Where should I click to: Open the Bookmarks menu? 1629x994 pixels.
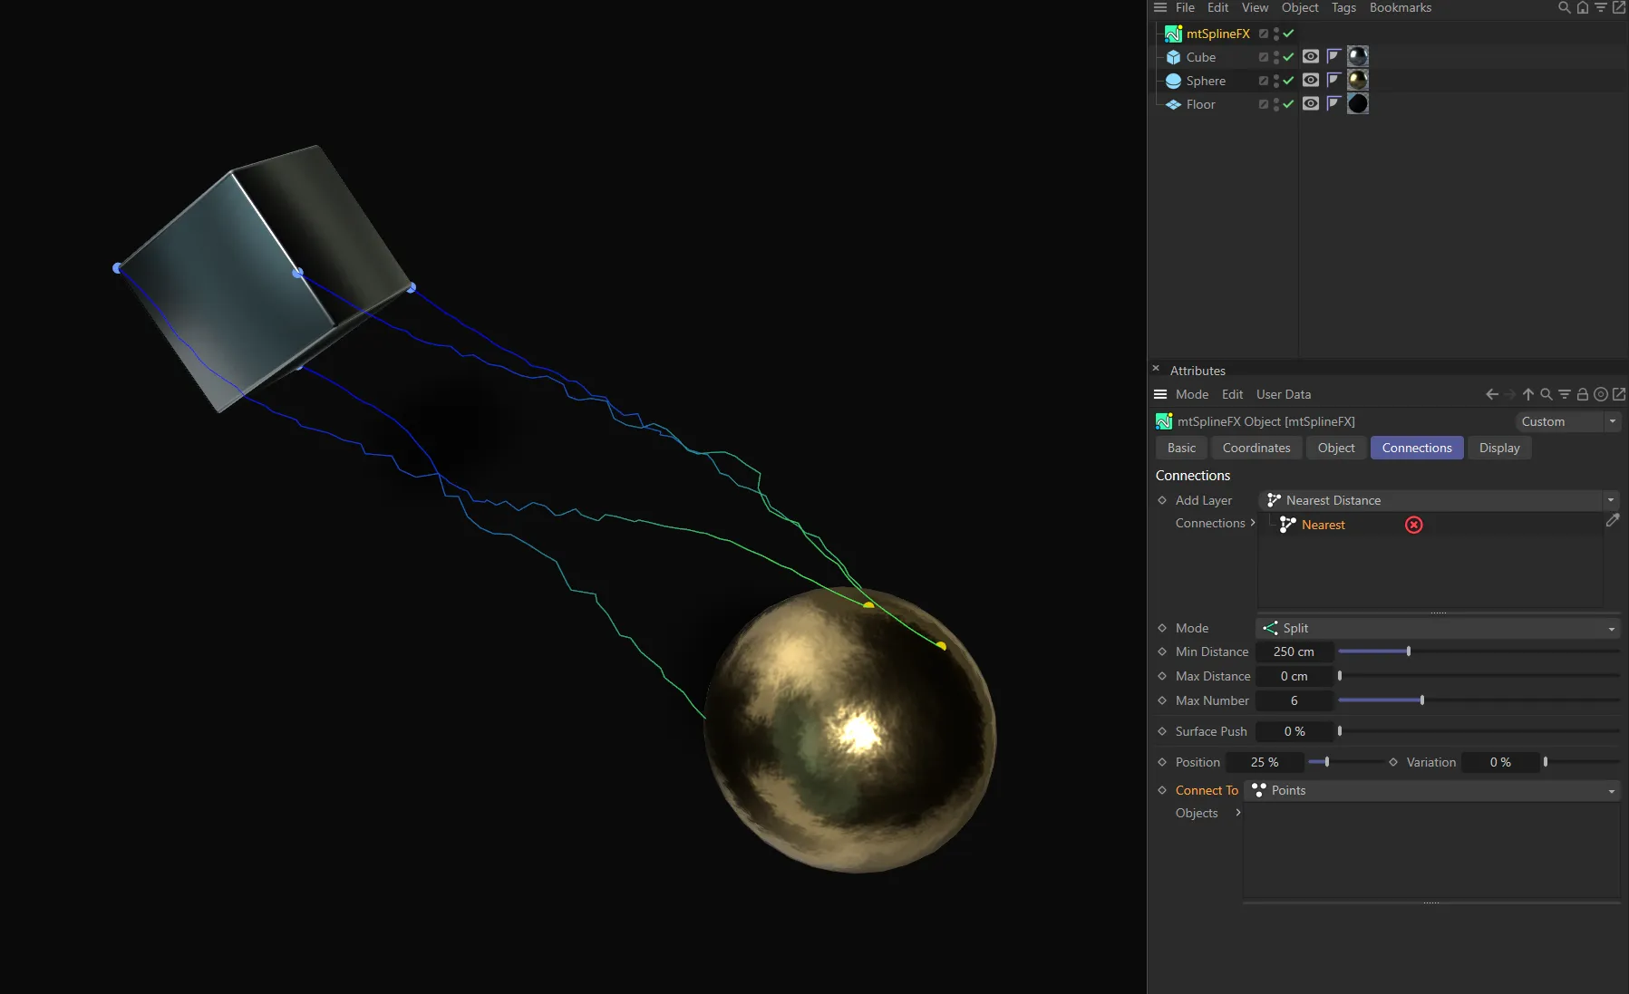(x=1399, y=7)
